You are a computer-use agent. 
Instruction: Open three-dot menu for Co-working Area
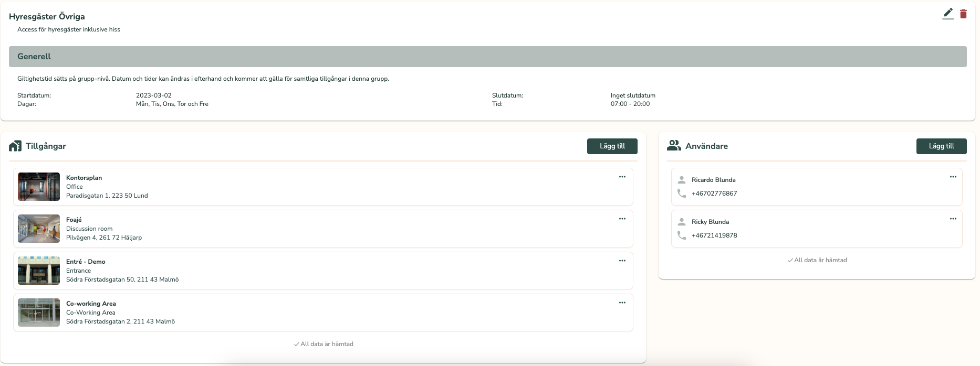click(622, 303)
